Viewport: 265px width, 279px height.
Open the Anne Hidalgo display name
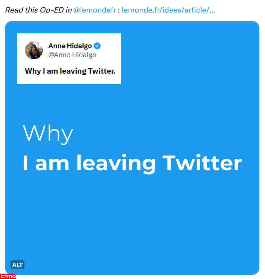70,46
